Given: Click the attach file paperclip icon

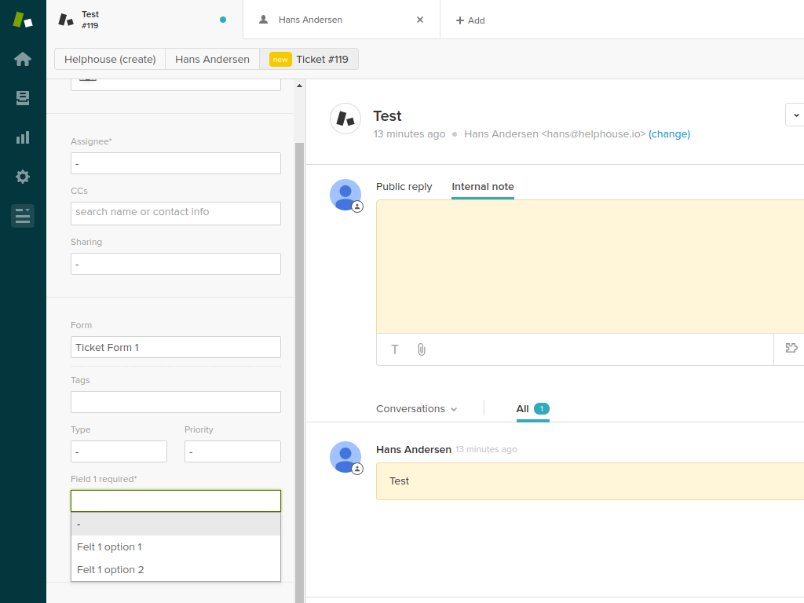Looking at the screenshot, I should [x=422, y=349].
